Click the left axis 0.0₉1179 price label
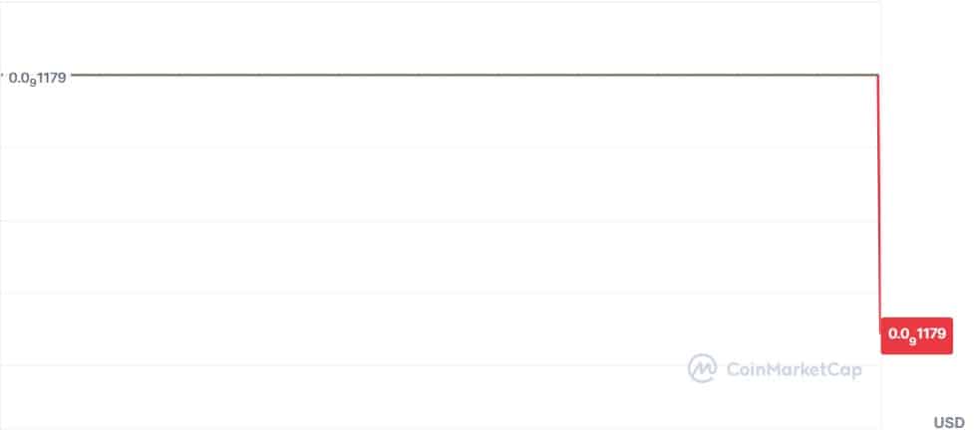 click(x=38, y=76)
